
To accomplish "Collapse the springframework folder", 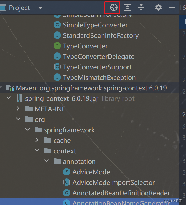I will click(28, 129).
